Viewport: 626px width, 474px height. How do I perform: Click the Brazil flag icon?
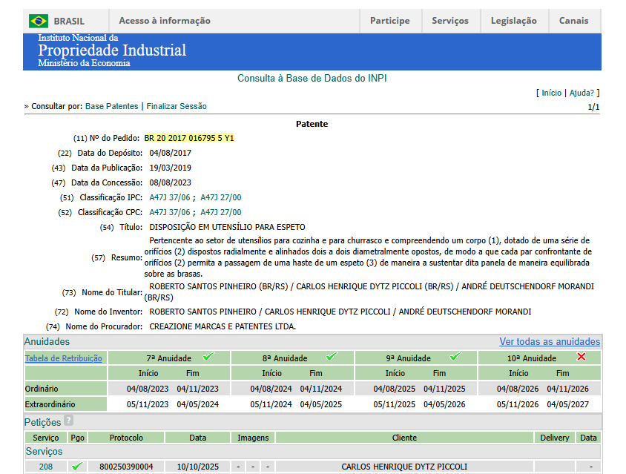coord(39,21)
